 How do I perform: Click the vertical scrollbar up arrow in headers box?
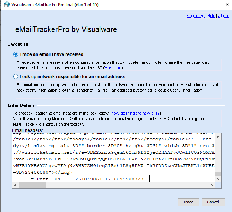click(218, 137)
